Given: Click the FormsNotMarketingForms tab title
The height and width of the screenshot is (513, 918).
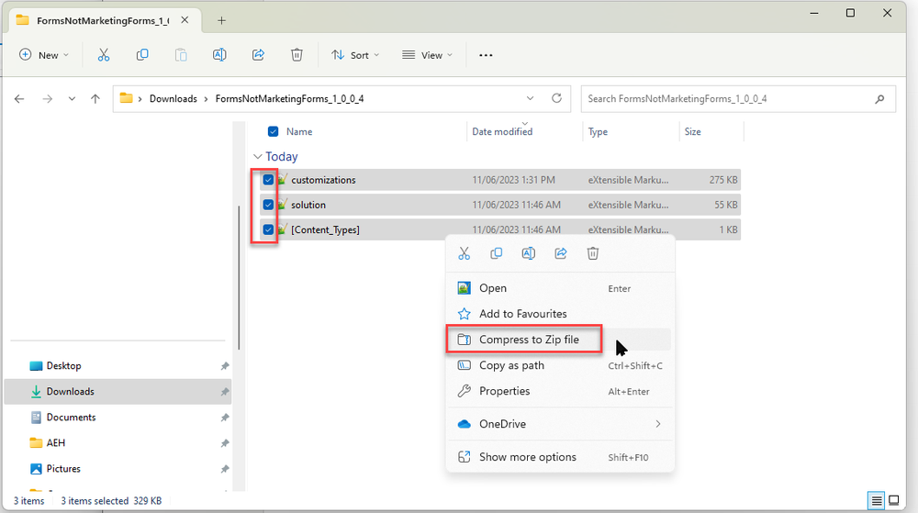Looking at the screenshot, I should click(103, 20).
